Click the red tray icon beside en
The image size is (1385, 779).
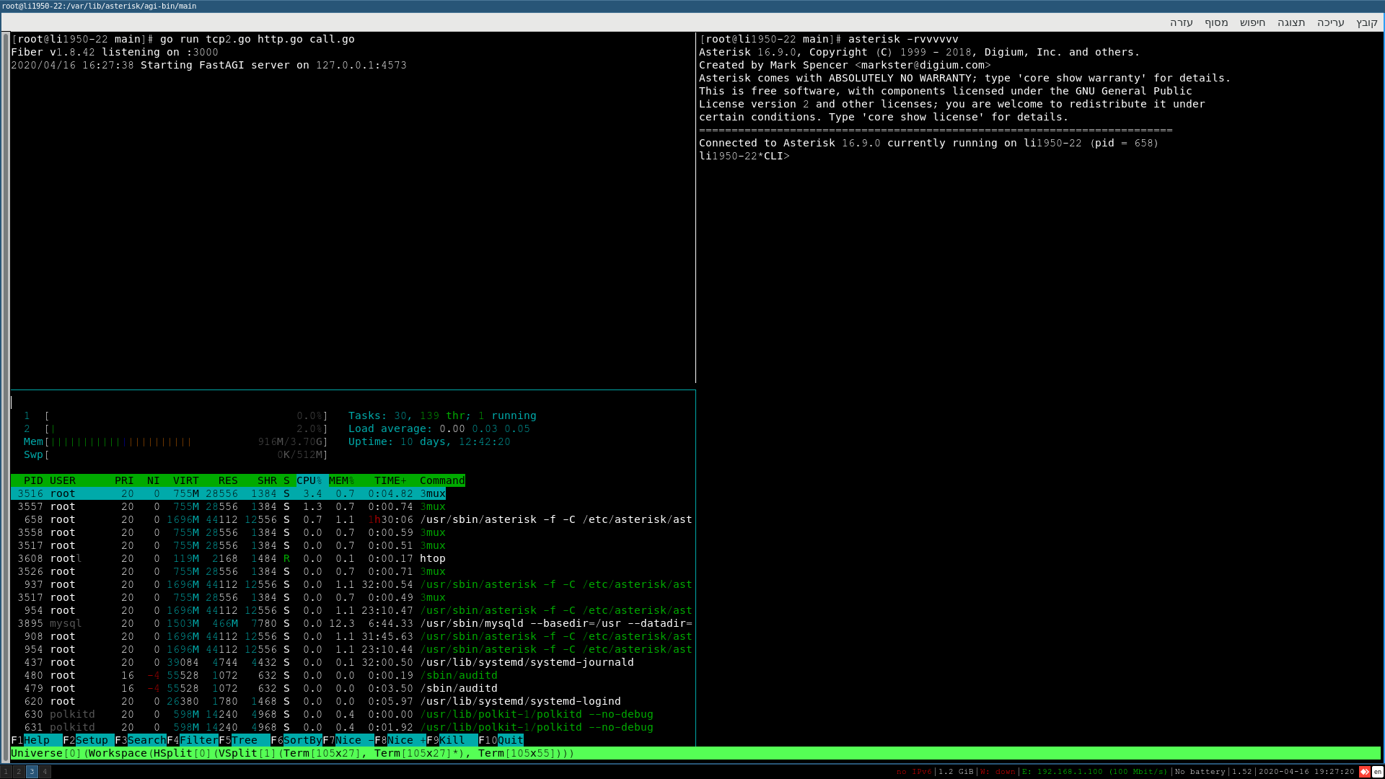[1364, 772]
